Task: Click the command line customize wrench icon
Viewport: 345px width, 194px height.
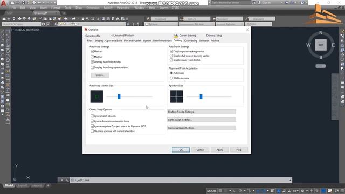Action: [x=67, y=180]
